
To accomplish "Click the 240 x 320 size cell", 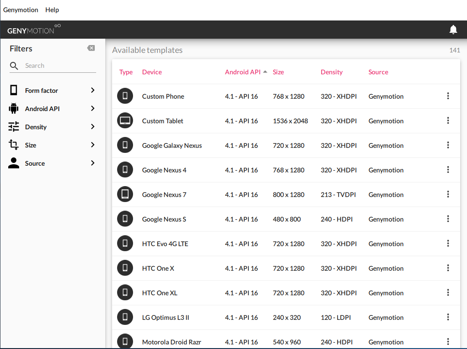I will (287, 318).
